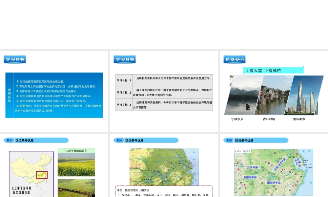Screen dimensions: 328x197
Task: Click the 苏皖沿江平原 label on the map
Action: (x=280, y=164)
